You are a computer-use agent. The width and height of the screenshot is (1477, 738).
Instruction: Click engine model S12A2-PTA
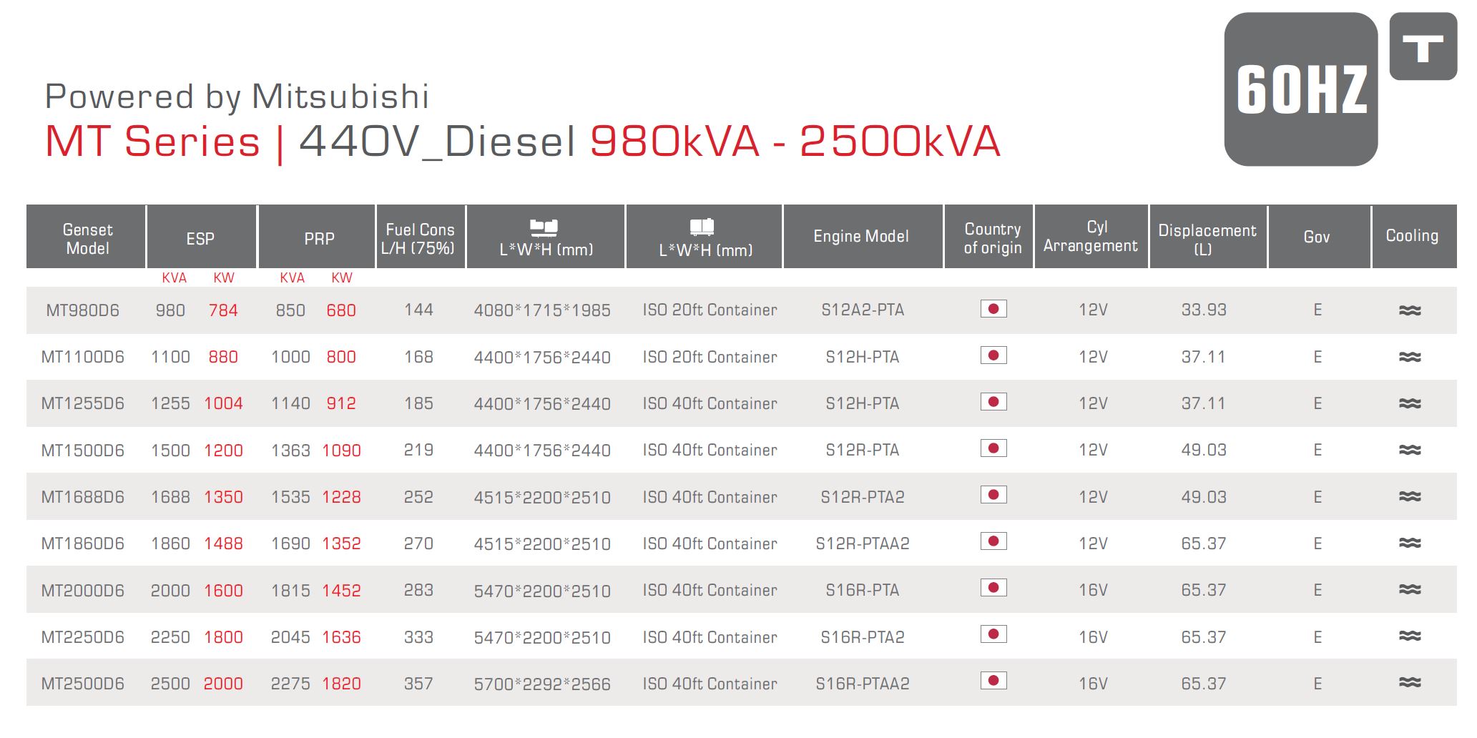[x=863, y=310]
